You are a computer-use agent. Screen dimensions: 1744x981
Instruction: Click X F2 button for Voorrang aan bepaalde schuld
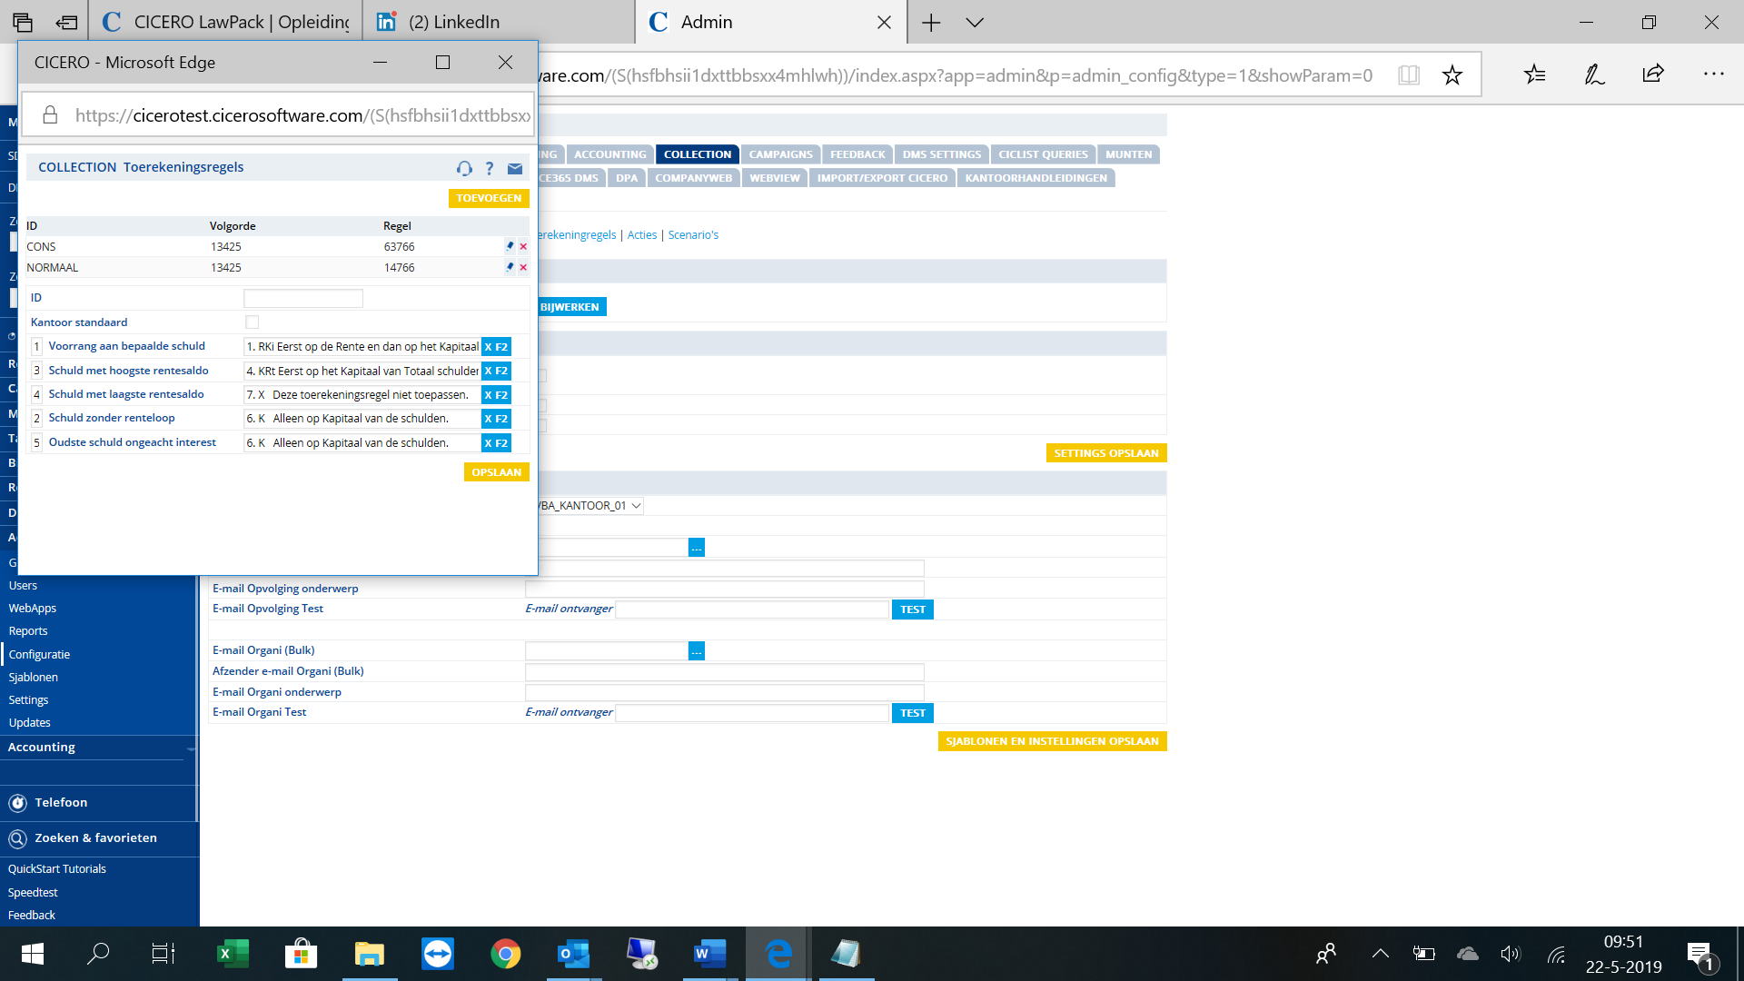[496, 347]
